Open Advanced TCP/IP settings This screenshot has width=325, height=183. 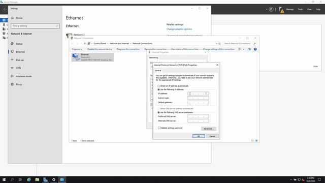click(209, 129)
